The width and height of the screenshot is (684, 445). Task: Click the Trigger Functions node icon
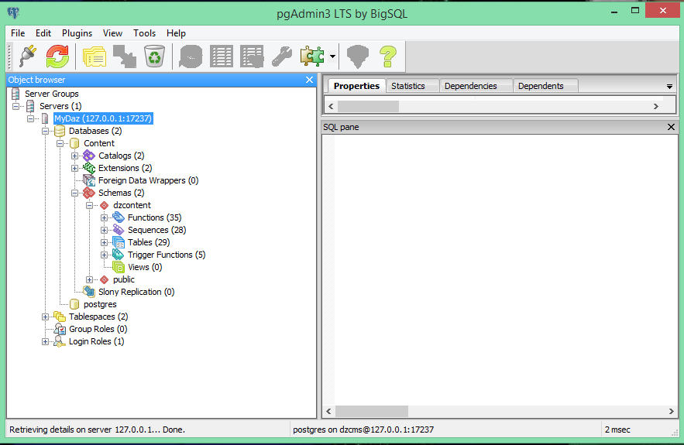coord(119,255)
